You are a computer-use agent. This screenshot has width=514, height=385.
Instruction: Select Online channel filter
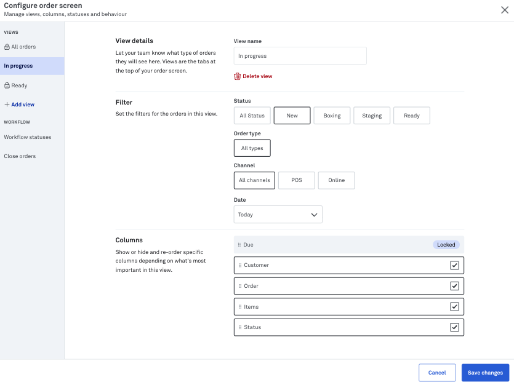(x=336, y=180)
